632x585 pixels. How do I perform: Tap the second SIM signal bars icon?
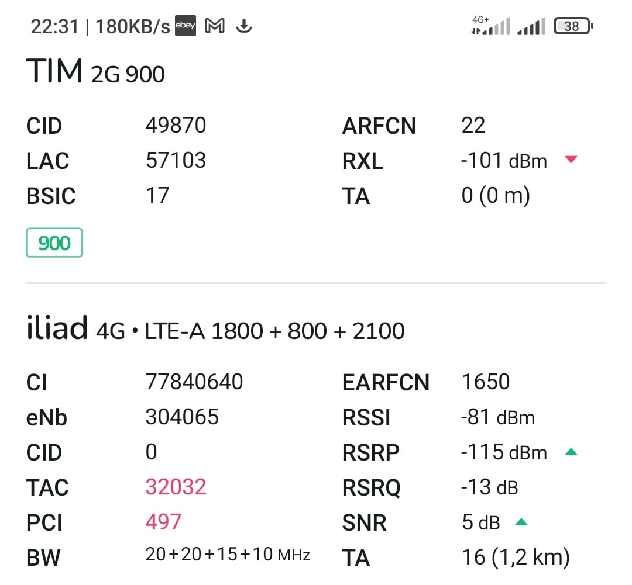(531, 26)
